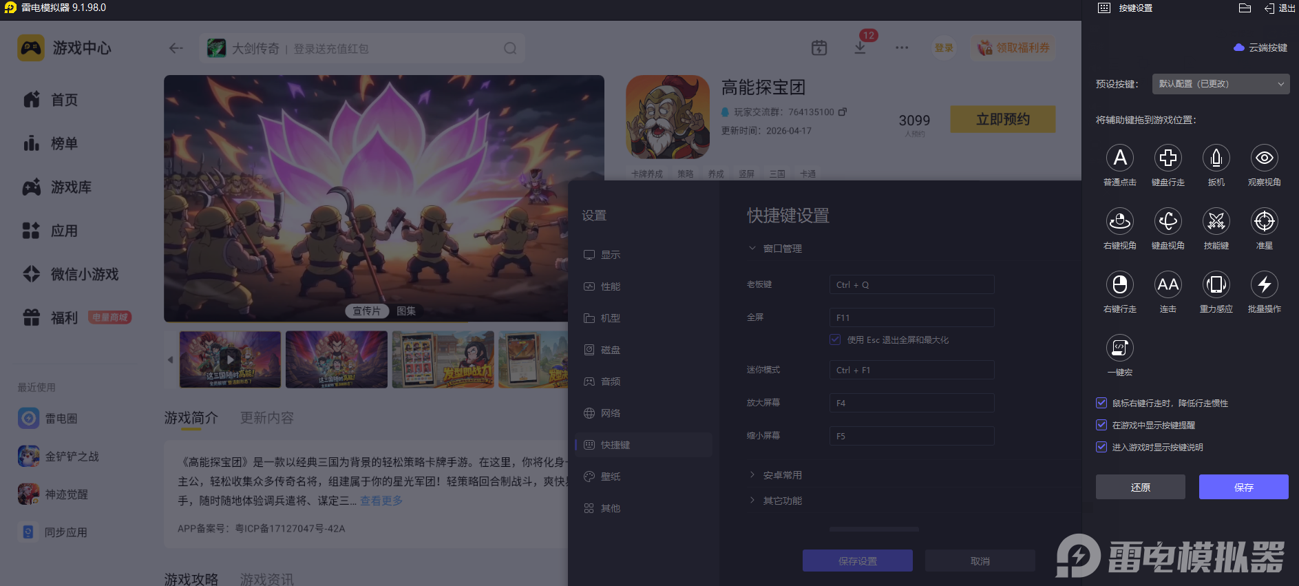Select the 技能键 skill key icon

point(1216,221)
